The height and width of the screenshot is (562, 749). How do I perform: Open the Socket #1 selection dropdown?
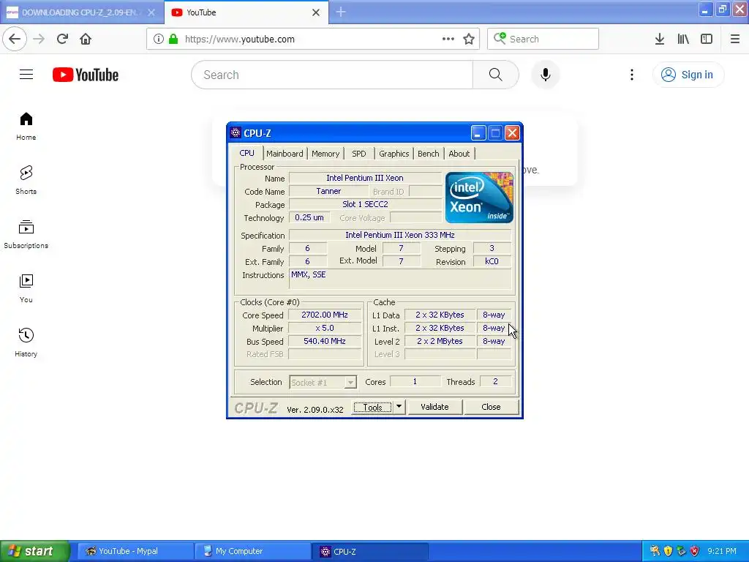pos(323,382)
